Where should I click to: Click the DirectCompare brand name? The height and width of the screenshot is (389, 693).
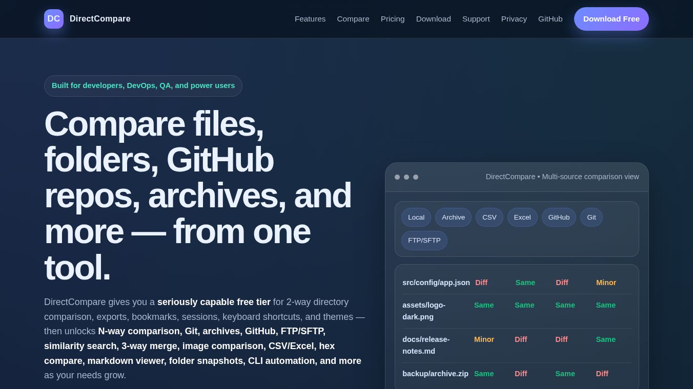pyautogui.click(x=100, y=19)
